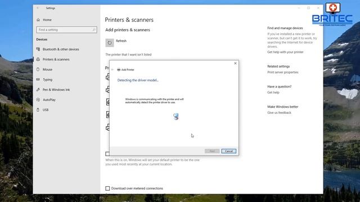This screenshot has width=360, height=202.
Task: Open Typing settings page
Action: point(47,80)
